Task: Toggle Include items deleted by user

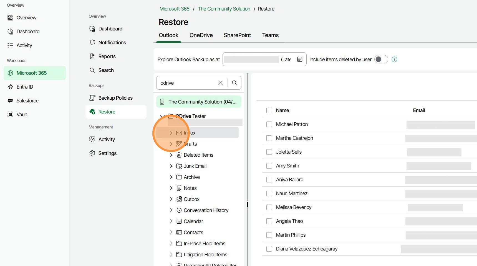Action: [381, 60]
